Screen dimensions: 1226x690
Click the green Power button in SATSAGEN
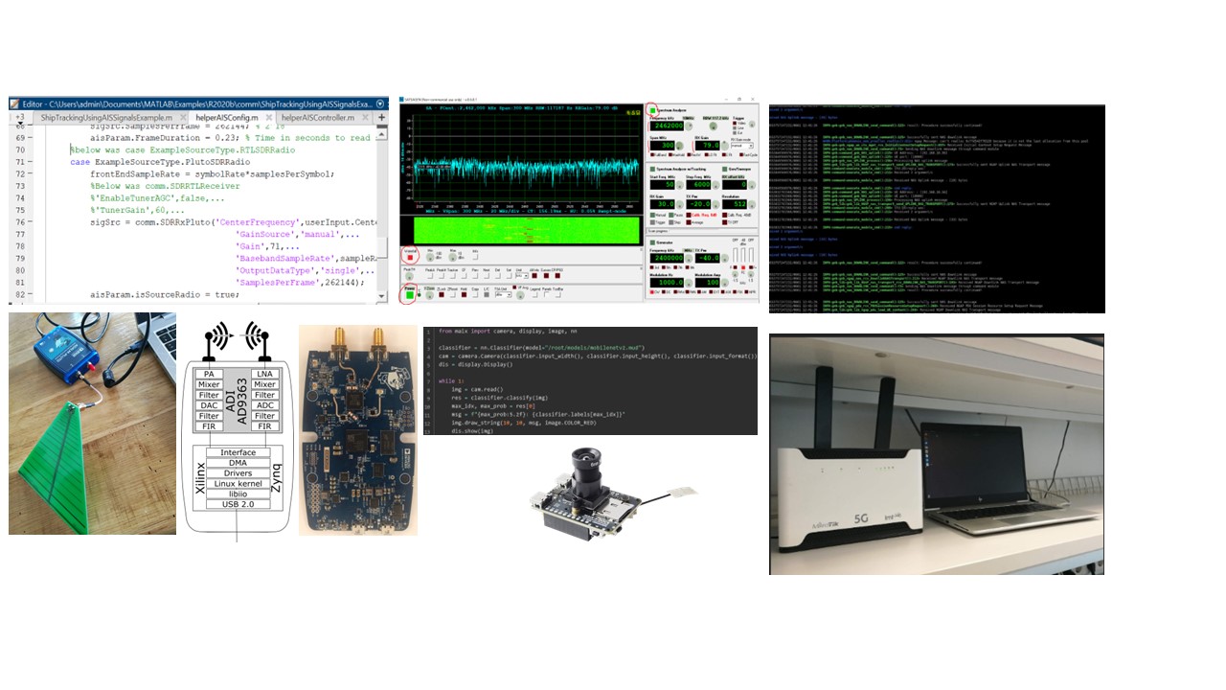tap(410, 295)
